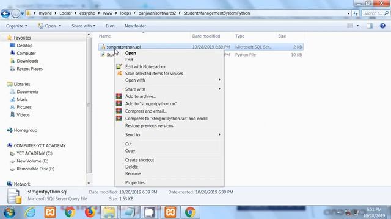
Task: Open Documents library
Action: click(x=27, y=92)
